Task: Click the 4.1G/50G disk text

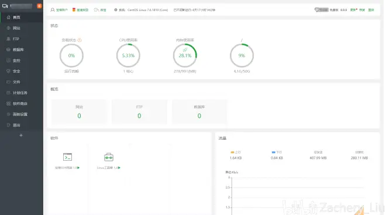Action: click(x=242, y=71)
